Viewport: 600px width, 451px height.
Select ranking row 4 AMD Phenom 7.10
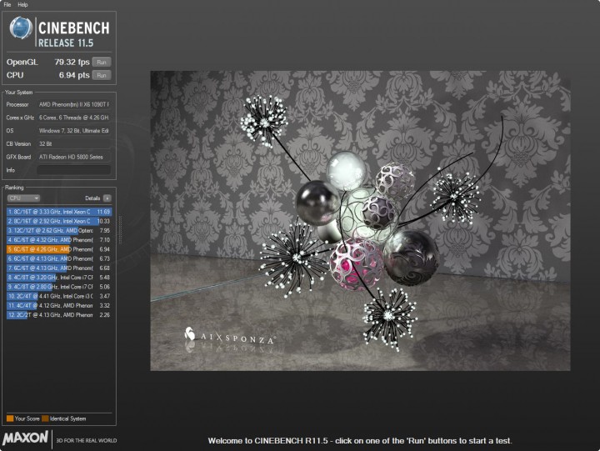point(59,239)
